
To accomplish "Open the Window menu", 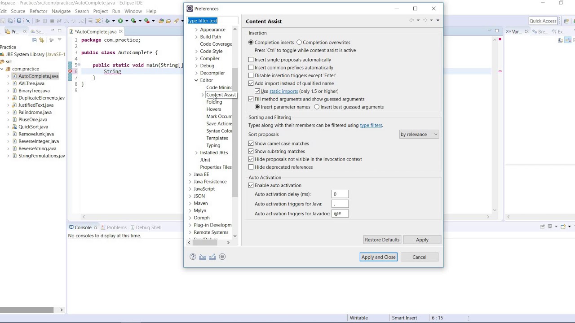I will (x=133, y=11).
